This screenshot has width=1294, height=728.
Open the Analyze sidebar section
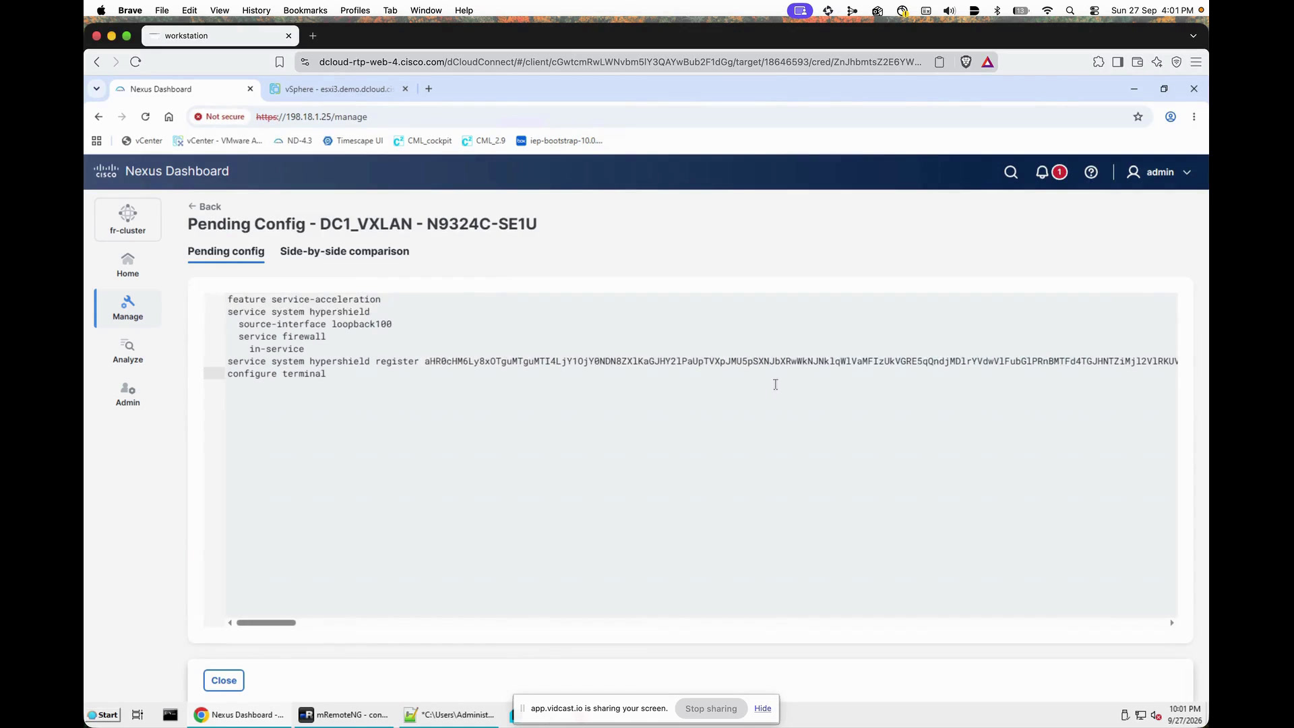point(127,351)
